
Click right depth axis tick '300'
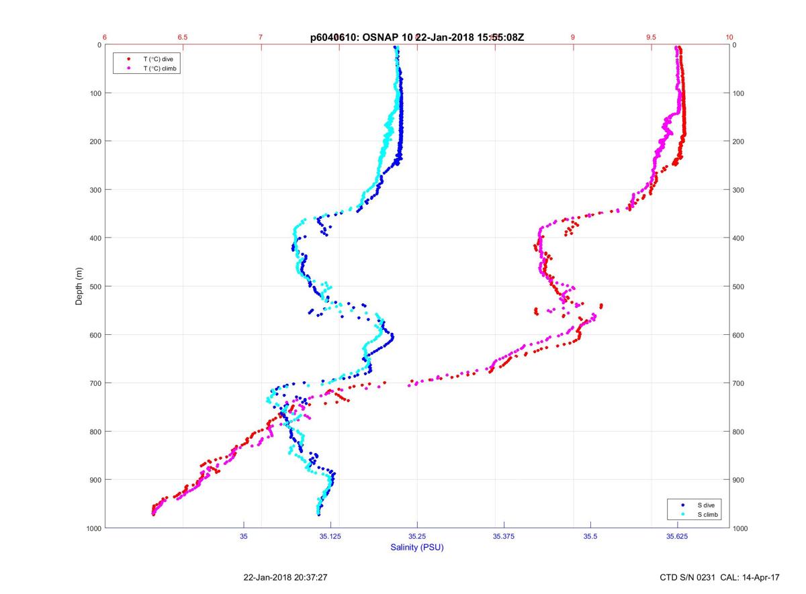pos(739,190)
